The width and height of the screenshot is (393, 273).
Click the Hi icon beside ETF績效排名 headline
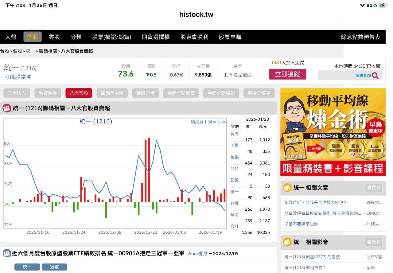(6, 253)
